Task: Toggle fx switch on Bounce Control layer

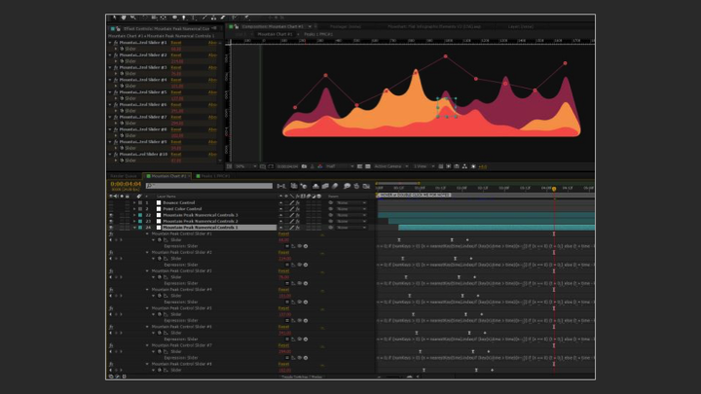Action: 297,202
